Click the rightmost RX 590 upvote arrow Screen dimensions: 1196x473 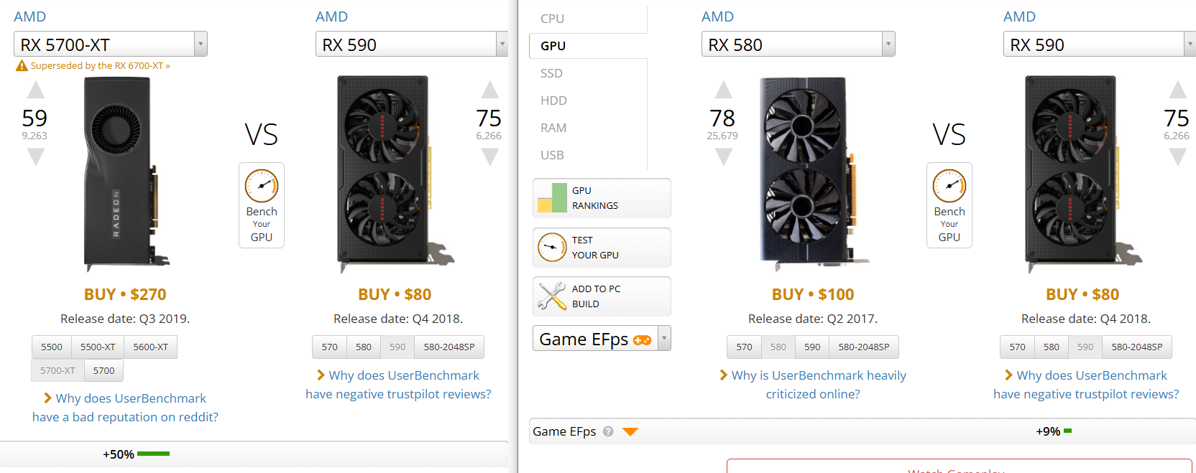(1177, 90)
